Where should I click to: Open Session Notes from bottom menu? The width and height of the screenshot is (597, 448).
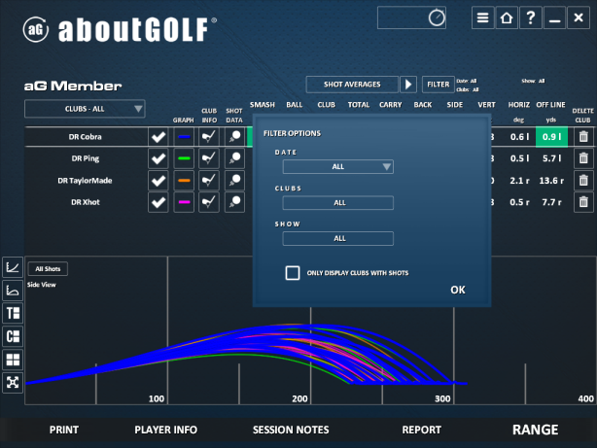click(x=291, y=430)
